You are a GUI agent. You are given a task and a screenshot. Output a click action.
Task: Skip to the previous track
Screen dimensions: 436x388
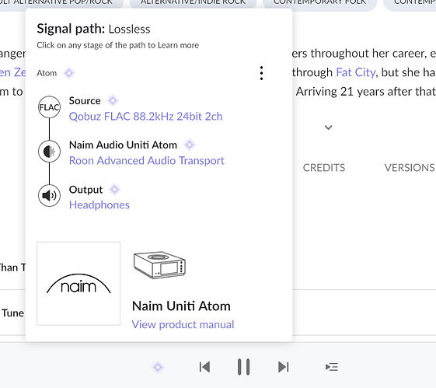[x=204, y=367]
